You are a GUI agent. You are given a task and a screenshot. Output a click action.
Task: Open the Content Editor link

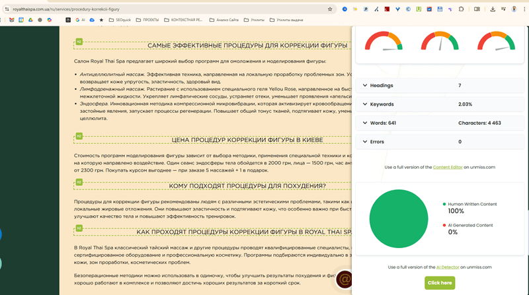click(448, 167)
